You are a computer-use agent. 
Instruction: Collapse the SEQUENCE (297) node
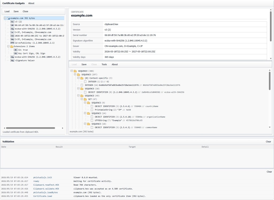75,74
